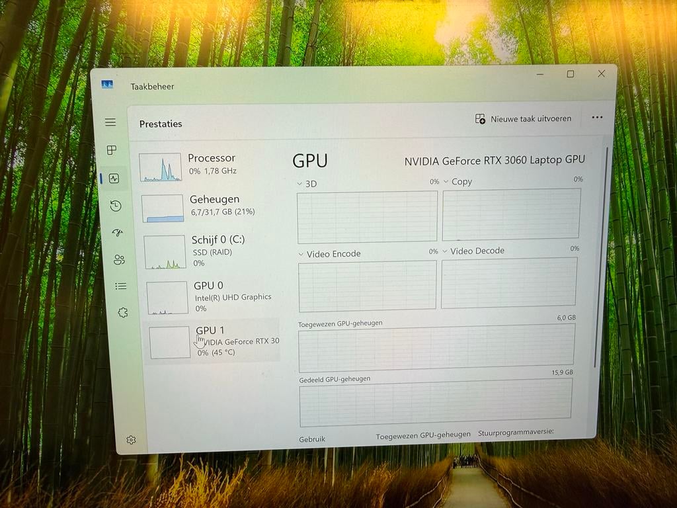
Task: Open the Video Decode graph dropdown
Action: point(445,251)
